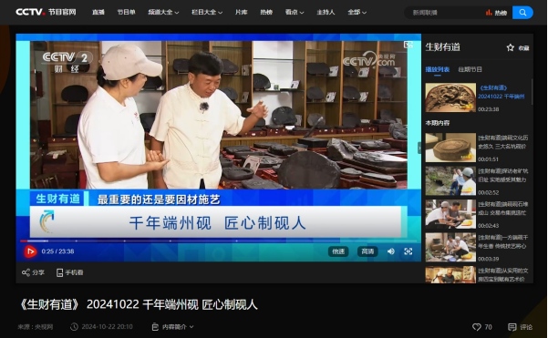The width and height of the screenshot is (548, 338).
Task: Seek on the video progress bar
Action: pos(219,241)
